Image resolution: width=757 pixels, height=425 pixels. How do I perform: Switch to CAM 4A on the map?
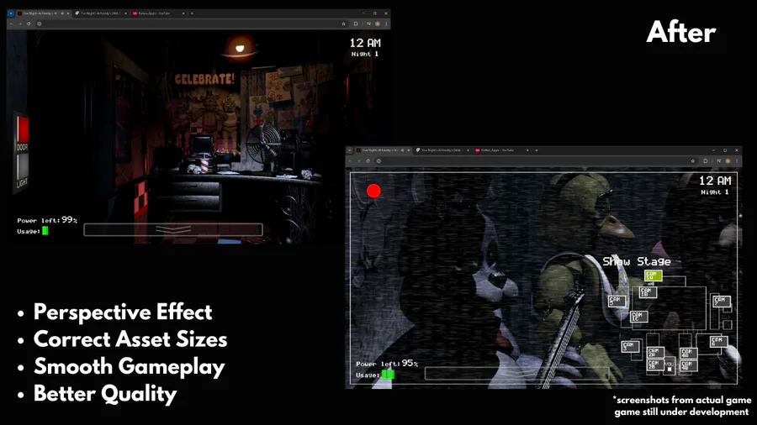point(688,354)
